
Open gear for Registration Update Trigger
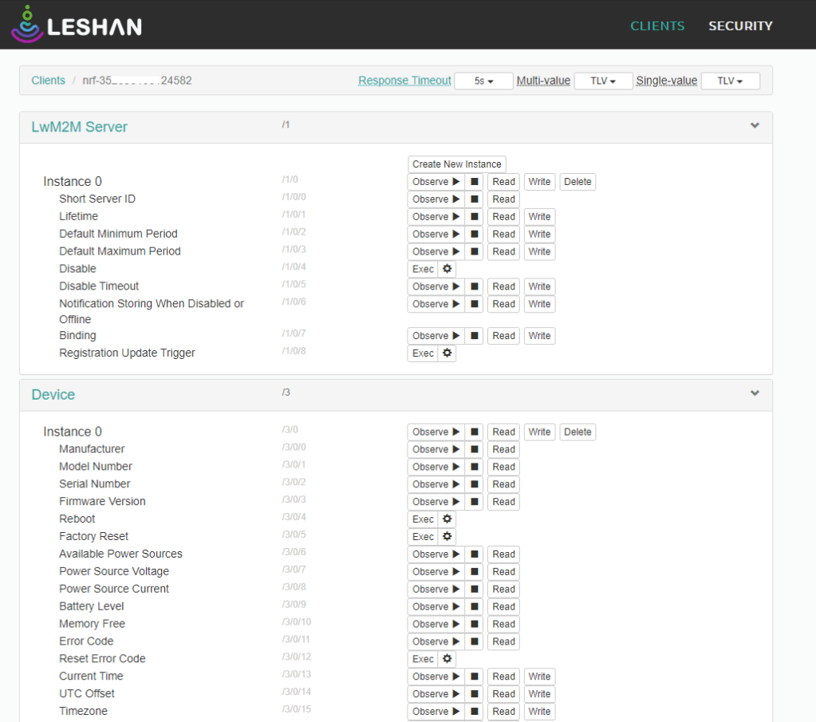(447, 353)
